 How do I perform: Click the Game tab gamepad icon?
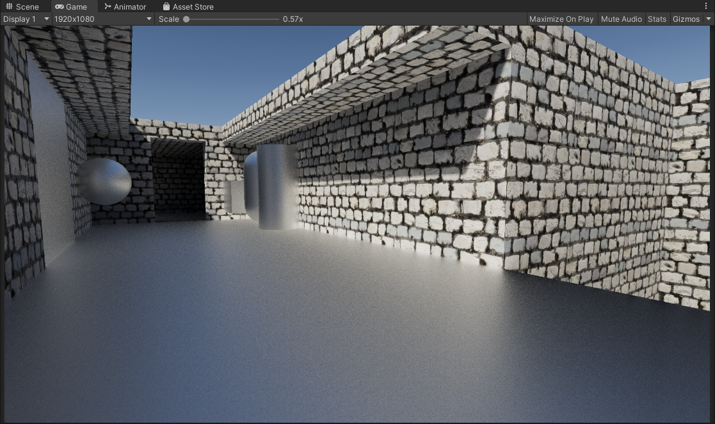(x=60, y=6)
